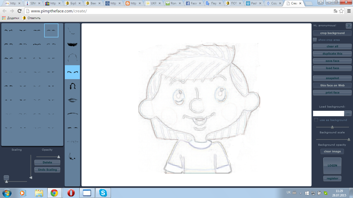This screenshot has height=198, width=353.
Task: Select the currently highlighted eyebrow thumbnail
Action: (x=51, y=30)
